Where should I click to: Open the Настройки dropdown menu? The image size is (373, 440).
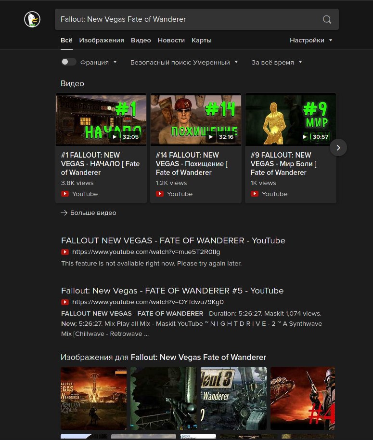click(311, 40)
